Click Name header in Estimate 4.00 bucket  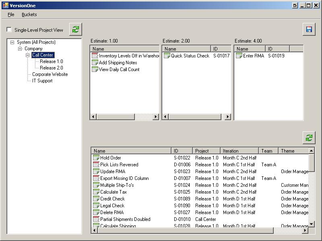(250, 49)
